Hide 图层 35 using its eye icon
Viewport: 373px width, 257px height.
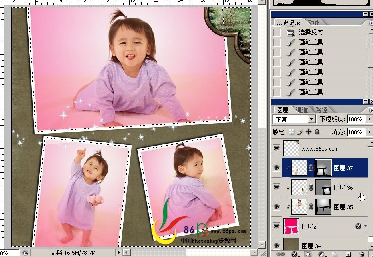pos(276,207)
